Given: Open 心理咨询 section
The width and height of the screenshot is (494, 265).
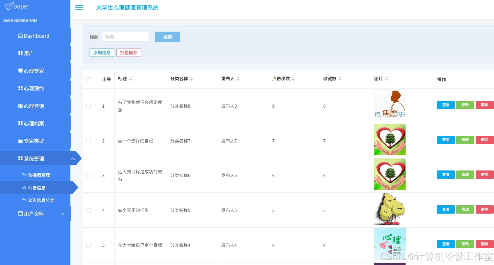Looking at the screenshot, I should pos(34,106).
